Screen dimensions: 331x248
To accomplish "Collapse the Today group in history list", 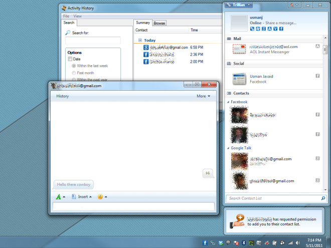I will coord(140,40).
